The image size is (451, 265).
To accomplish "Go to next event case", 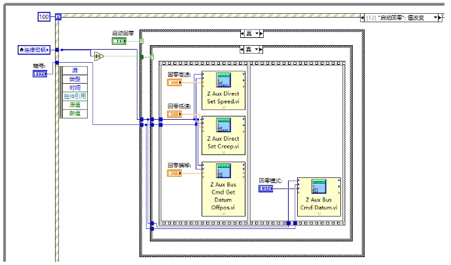I will (440, 18).
